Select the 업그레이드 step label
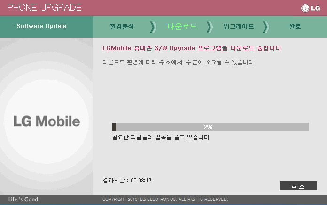 click(x=239, y=26)
